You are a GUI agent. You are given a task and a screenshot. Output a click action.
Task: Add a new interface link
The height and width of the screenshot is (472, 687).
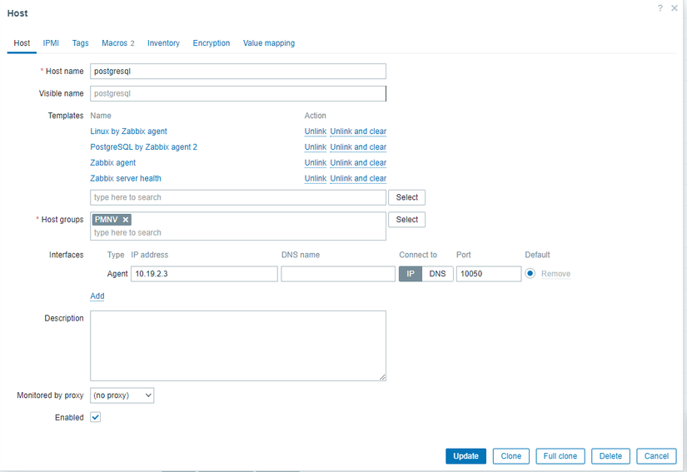[x=97, y=296]
